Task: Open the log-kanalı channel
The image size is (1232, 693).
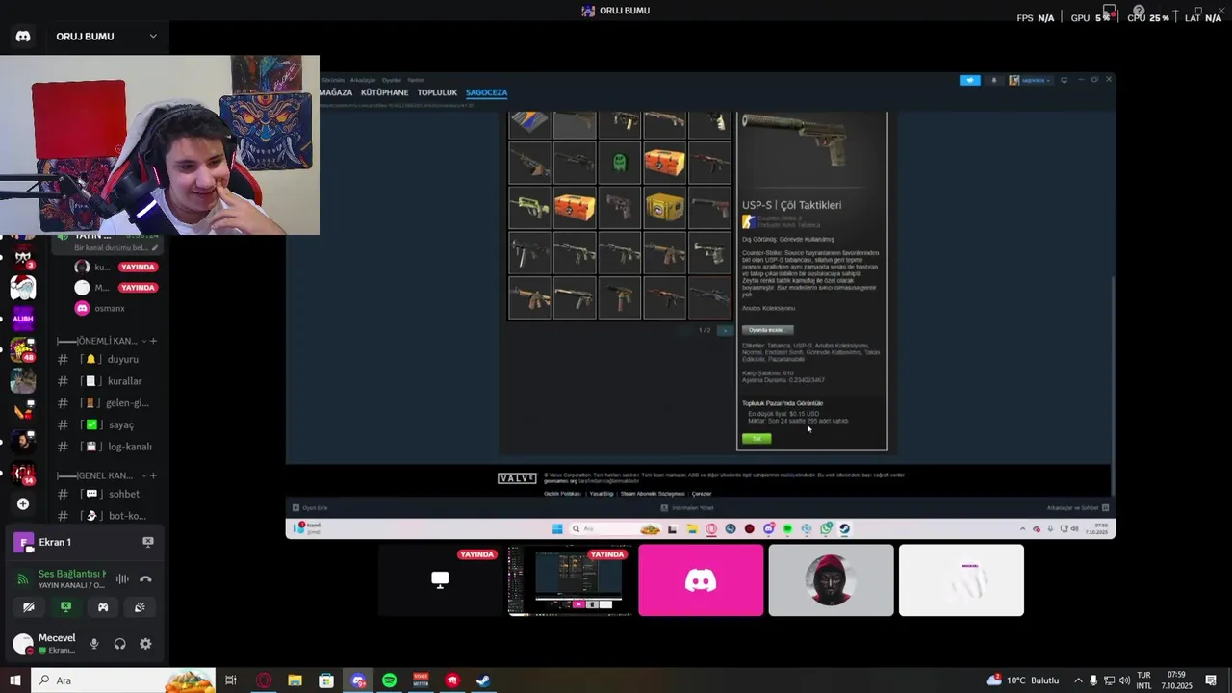Action: click(106, 447)
